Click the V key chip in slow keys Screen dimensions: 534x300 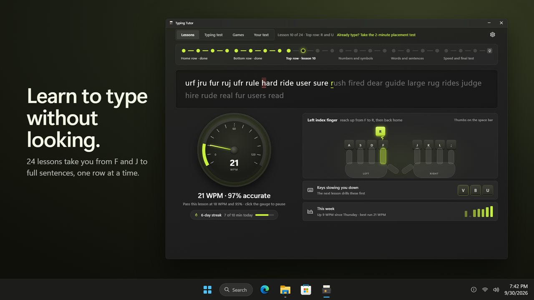[463, 190]
